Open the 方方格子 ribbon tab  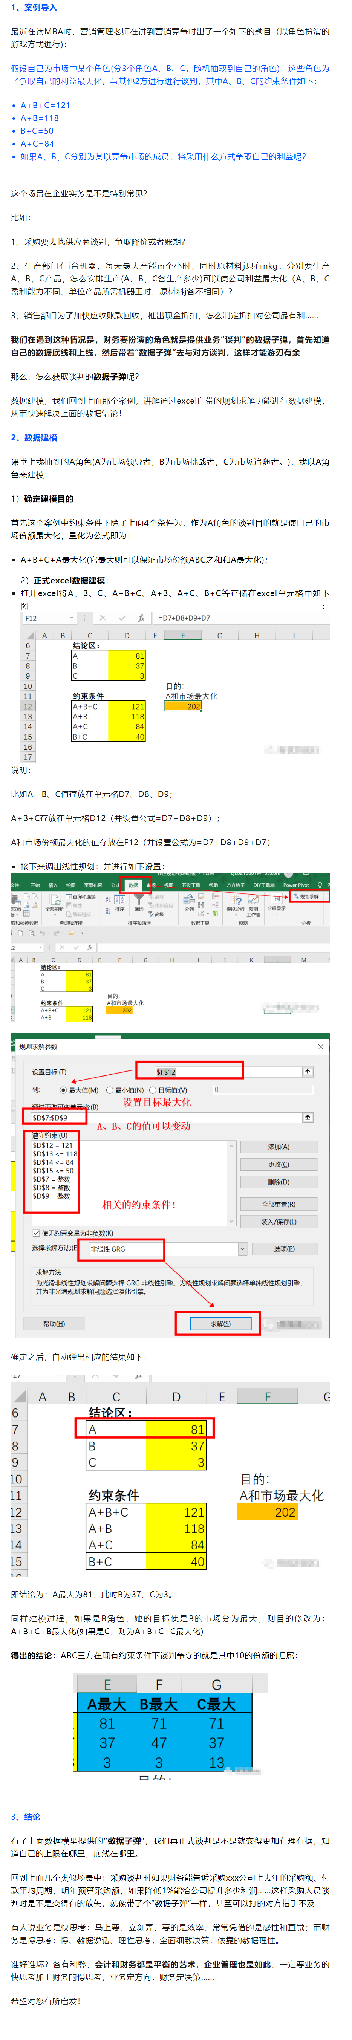point(236,885)
